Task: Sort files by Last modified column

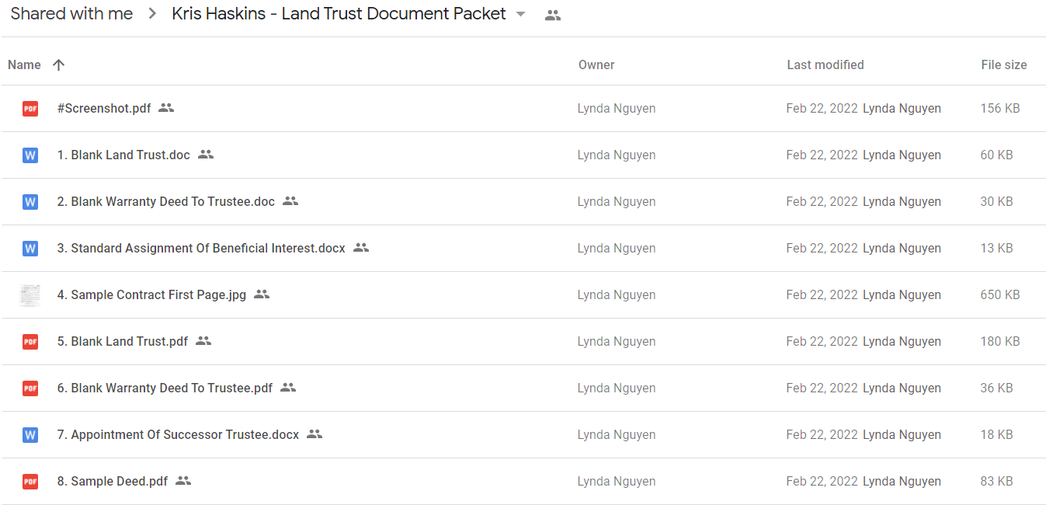Action: coord(825,65)
